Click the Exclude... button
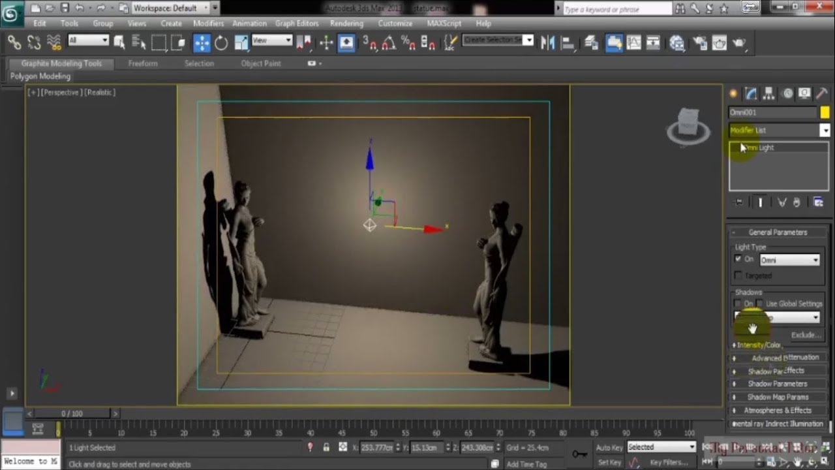Image resolution: width=835 pixels, height=470 pixels. coord(805,335)
